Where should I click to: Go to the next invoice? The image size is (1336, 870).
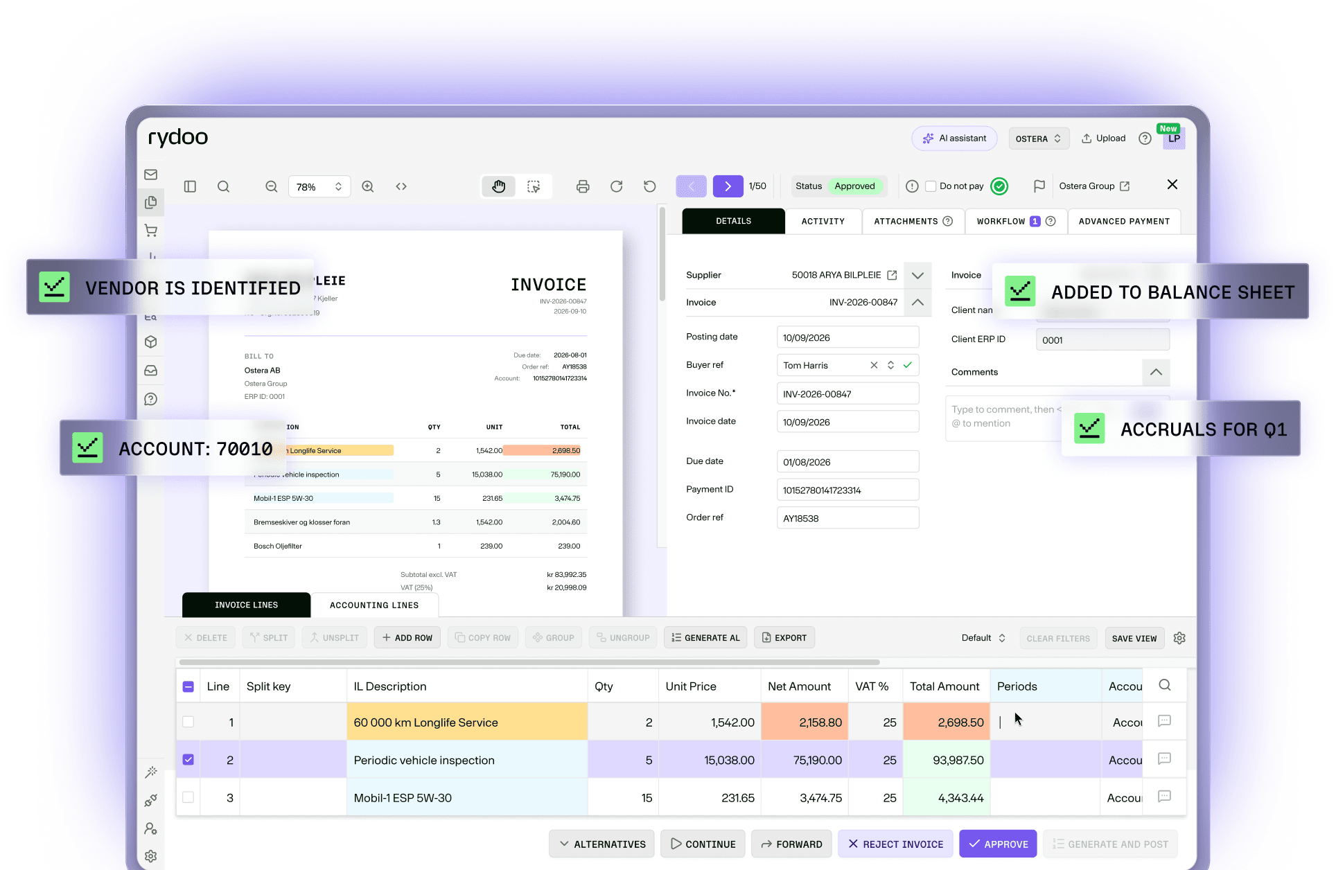click(x=728, y=186)
